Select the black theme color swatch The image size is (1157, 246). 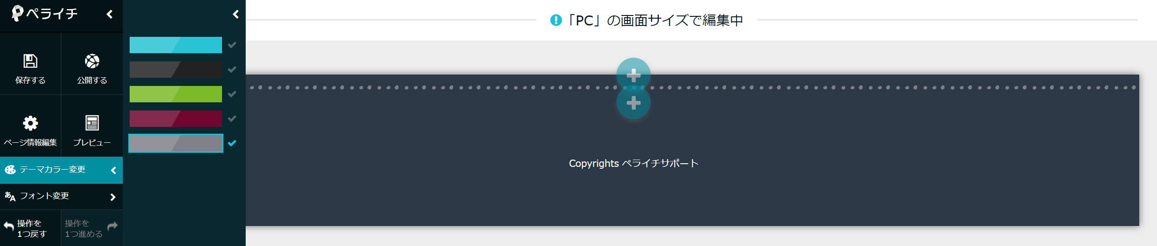tap(176, 70)
